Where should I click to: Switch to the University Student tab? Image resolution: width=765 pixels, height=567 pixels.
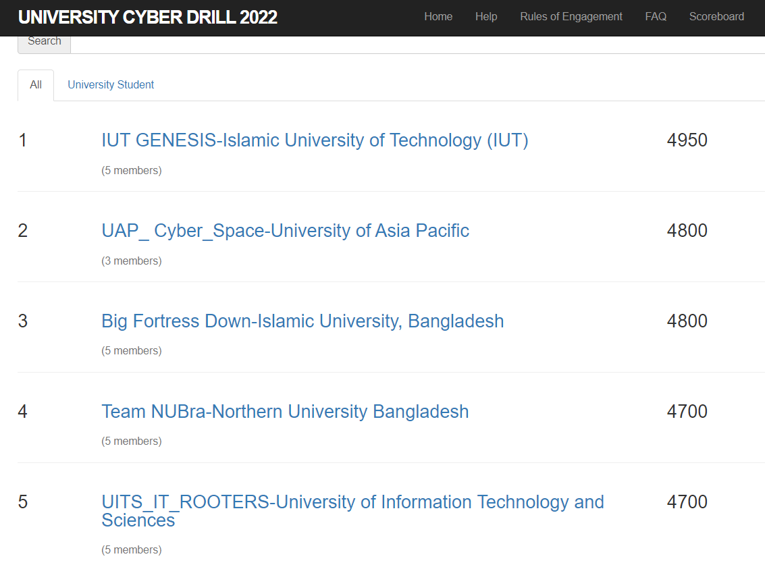click(x=111, y=85)
